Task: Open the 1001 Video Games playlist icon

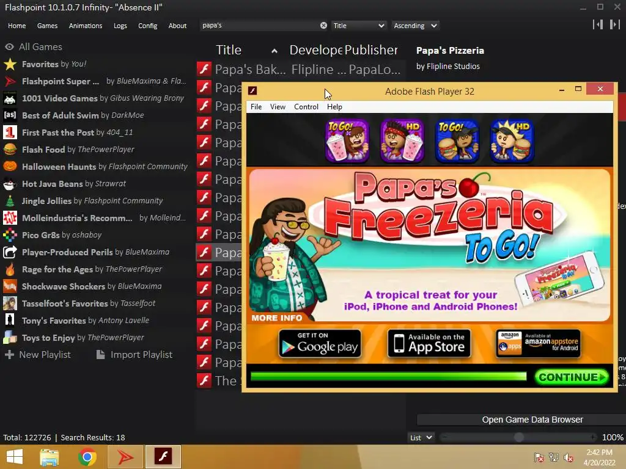Action: pos(10,98)
